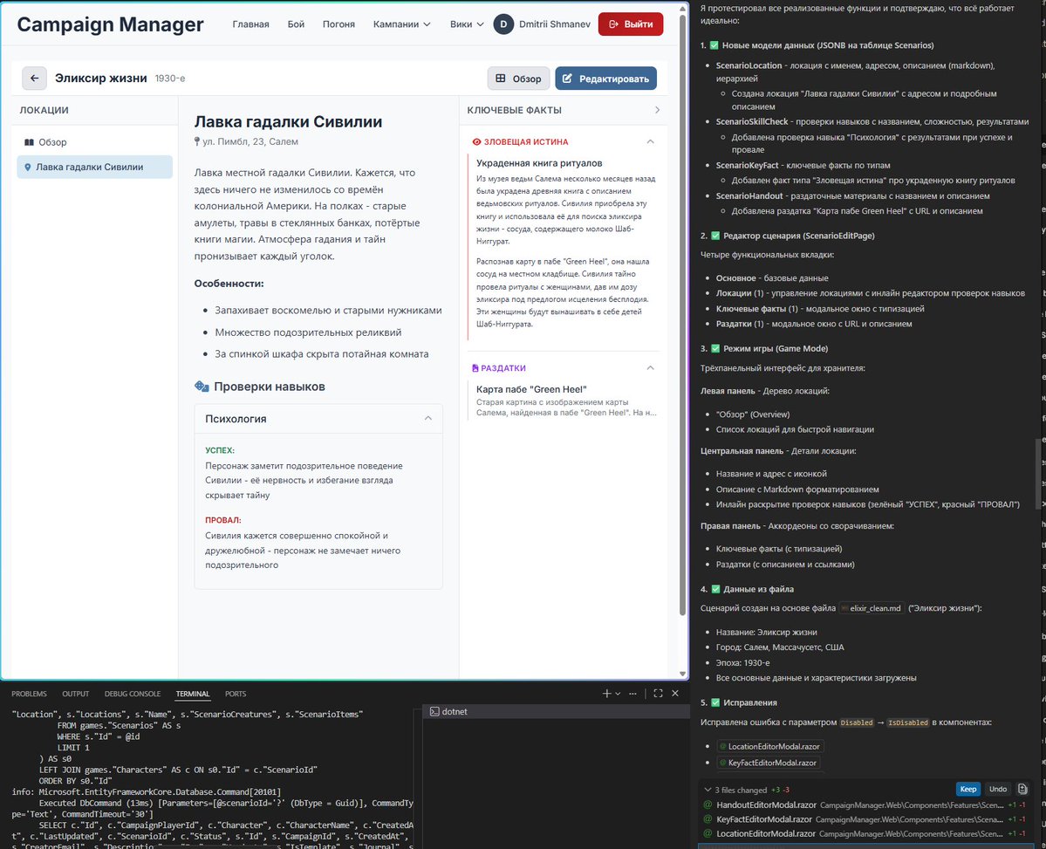This screenshot has height=849, width=1046.
Task: Click Украденная книга ритуалов fact title
Action: click(539, 163)
